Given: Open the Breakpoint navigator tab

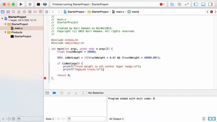Looking at the screenshot, I should point(35,12).
